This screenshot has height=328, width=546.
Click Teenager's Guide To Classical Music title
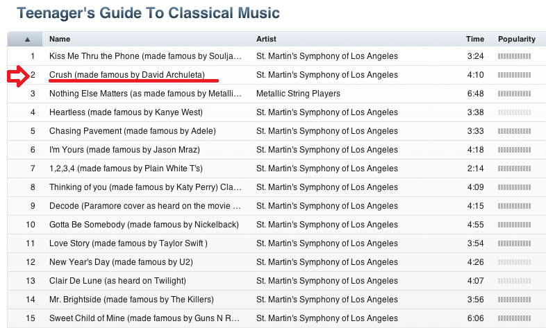(x=149, y=12)
